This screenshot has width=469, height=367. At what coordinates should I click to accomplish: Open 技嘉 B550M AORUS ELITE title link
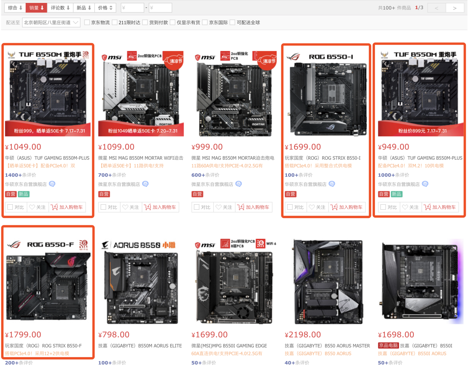(140, 346)
